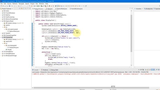160x90 pixels.
Task: Switch to the OpencvPanel.java editor tab
Action: click(61, 9)
